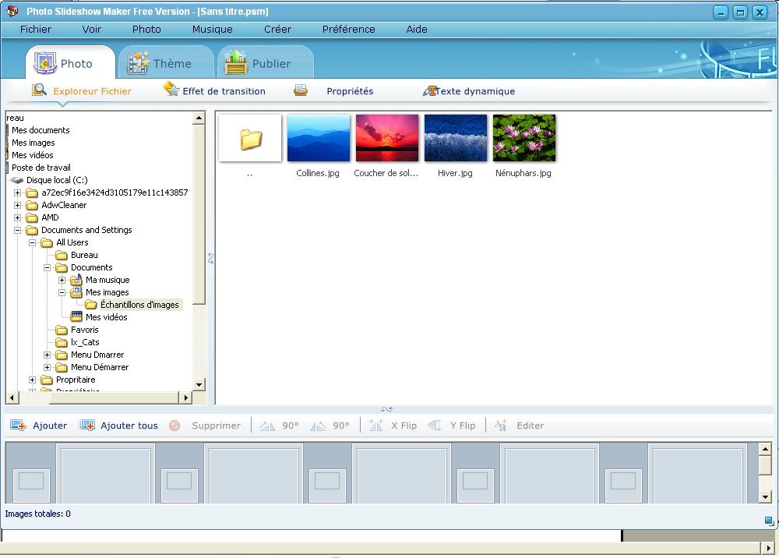
Task: Open the Musique menu
Action: [212, 29]
